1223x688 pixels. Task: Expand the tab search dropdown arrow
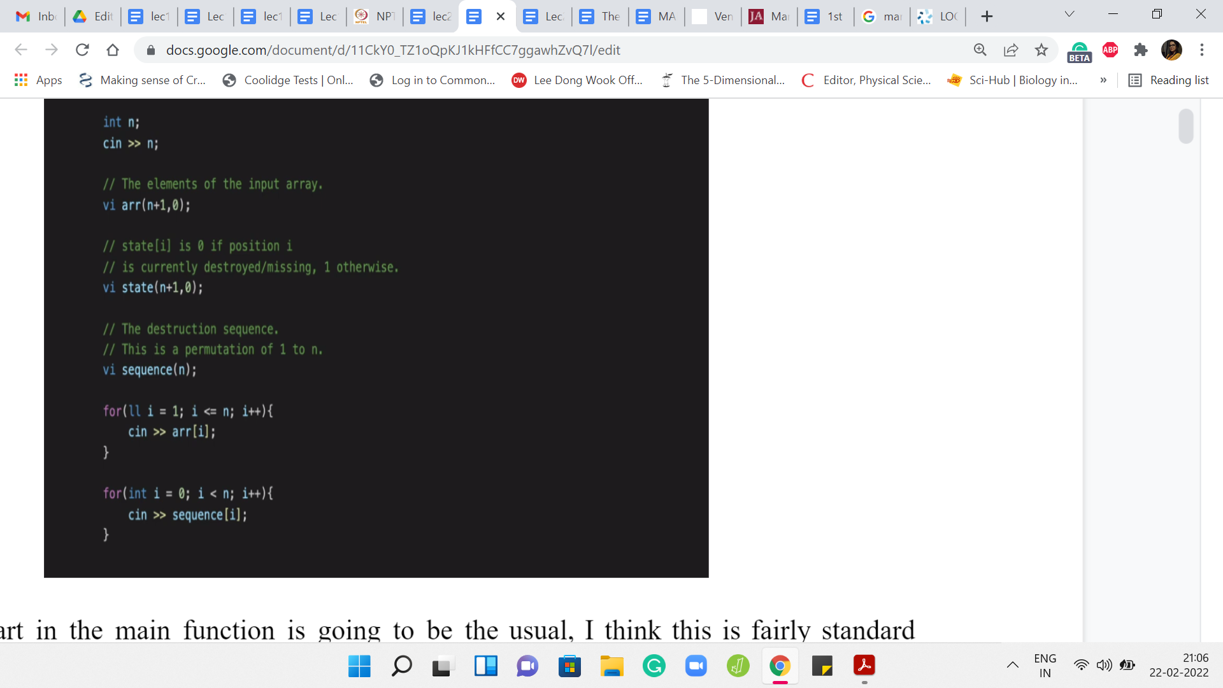(1069, 14)
